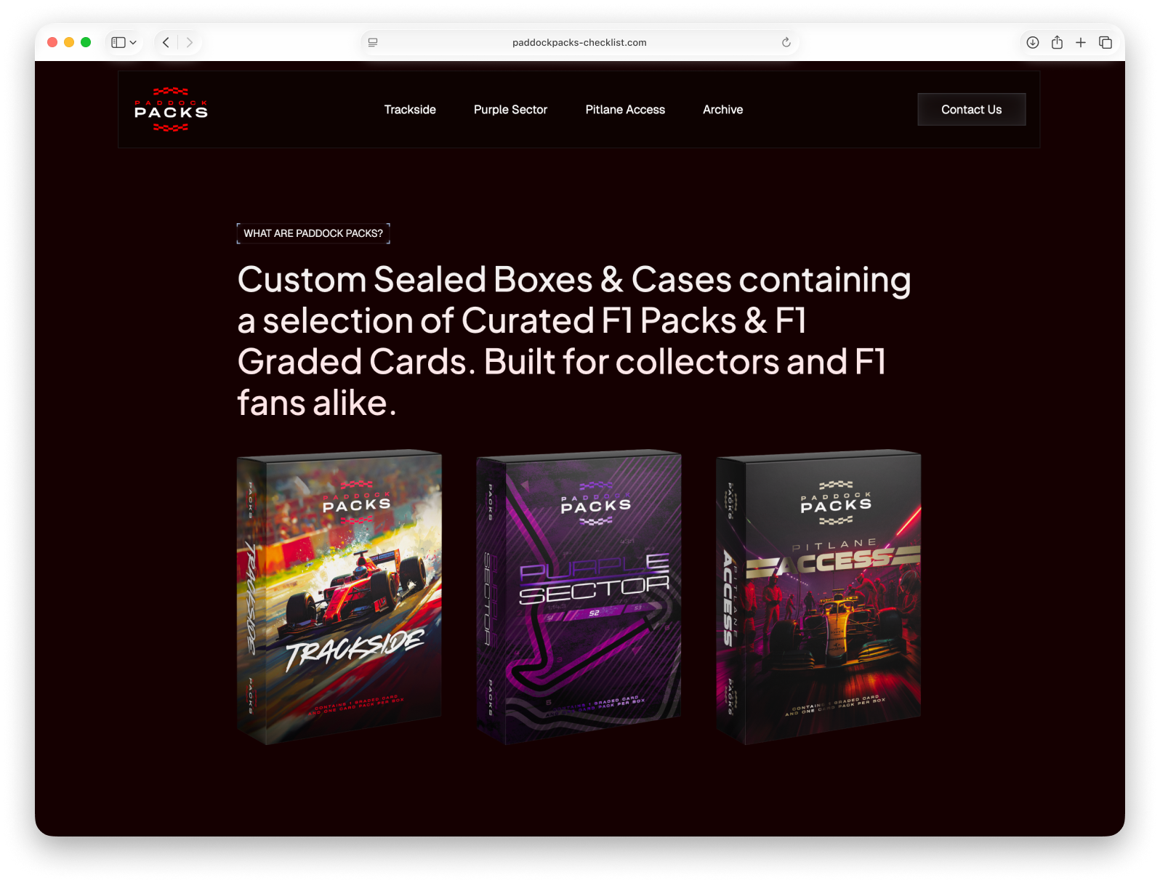This screenshot has width=1160, height=883.
Task: Add a new tab with the plus icon
Action: pos(1081,42)
